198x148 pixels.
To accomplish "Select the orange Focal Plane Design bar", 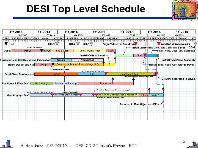I will coord(56,74).
